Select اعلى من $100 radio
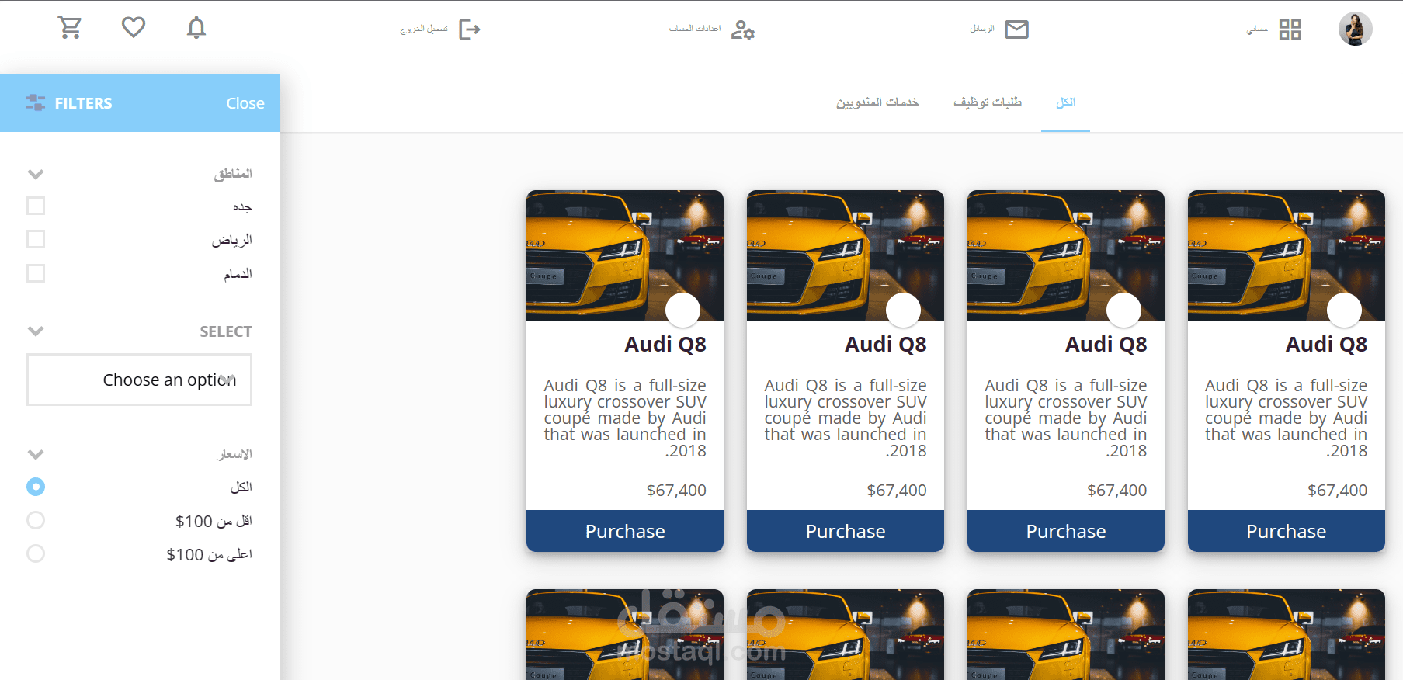Image resolution: width=1403 pixels, height=680 pixels. tap(36, 553)
